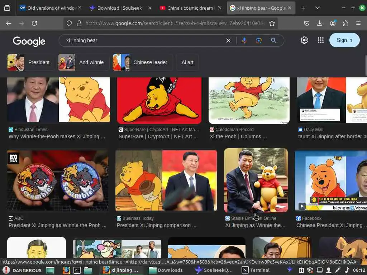Open the security shield tray icon

310,270
